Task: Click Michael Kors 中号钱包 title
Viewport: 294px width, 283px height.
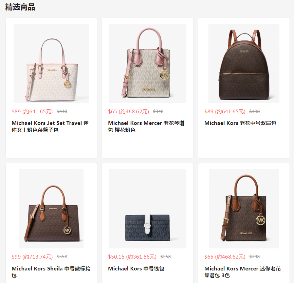Action: point(136,269)
